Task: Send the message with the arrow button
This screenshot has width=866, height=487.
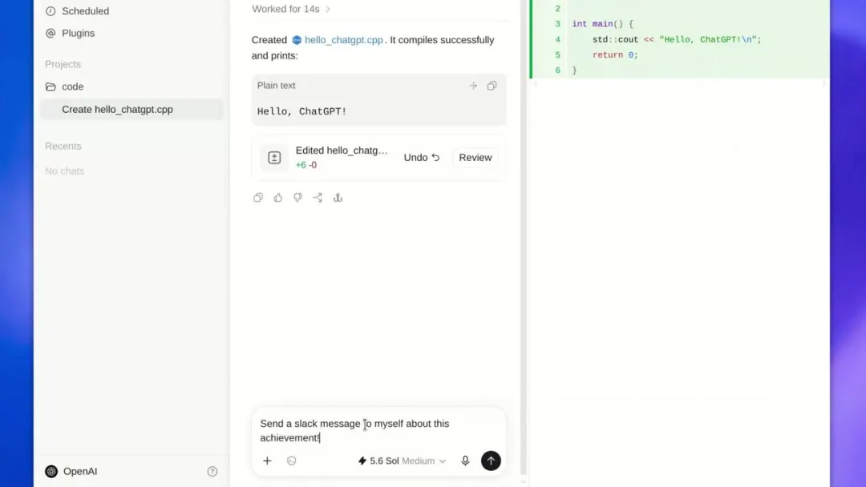Action: click(491, 461)
